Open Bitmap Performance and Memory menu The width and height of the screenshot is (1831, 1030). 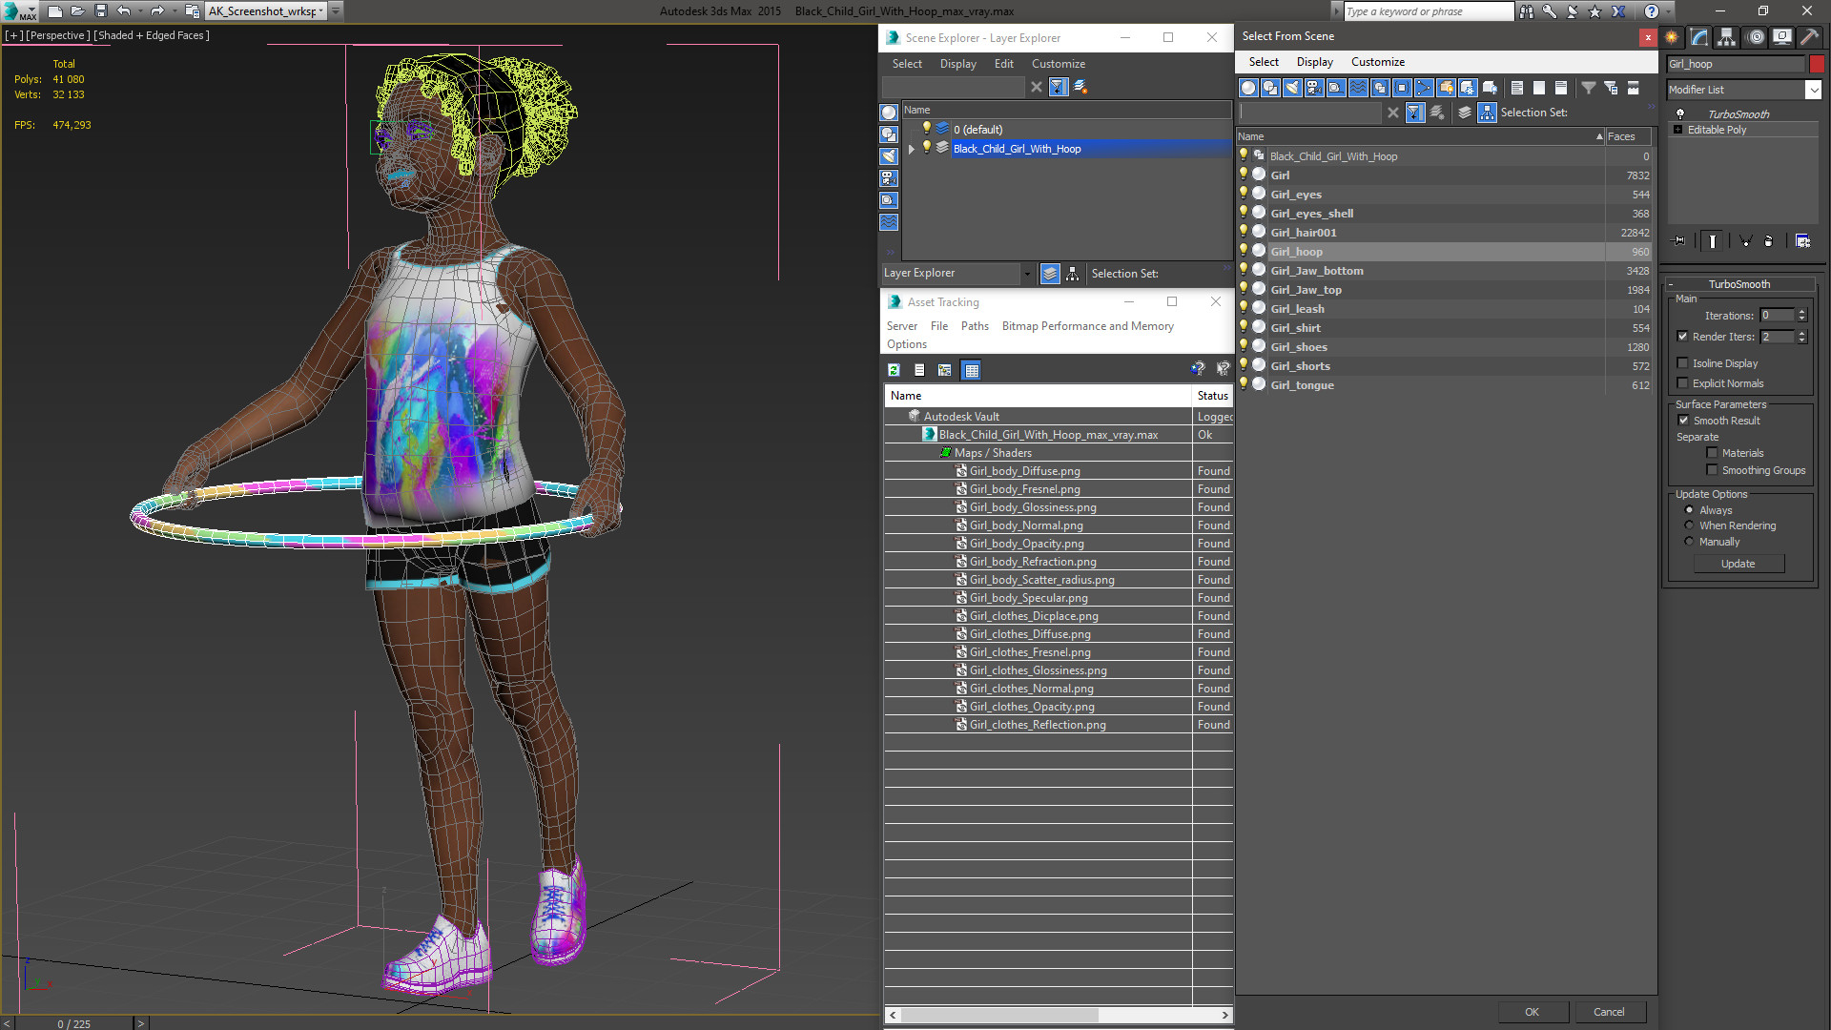1087,326
